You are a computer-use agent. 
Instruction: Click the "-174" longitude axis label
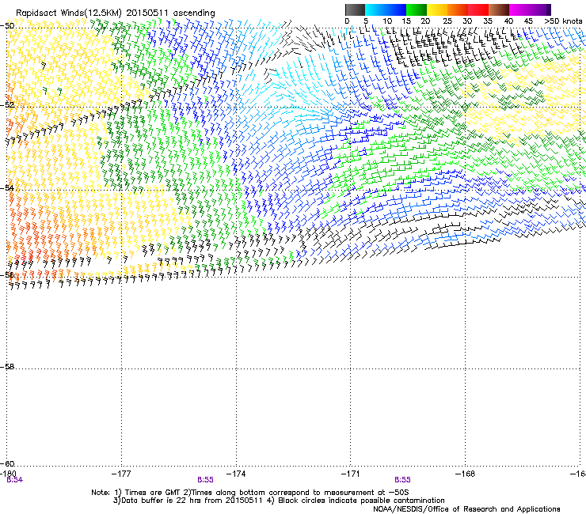pyautogui.click(x=236, y=474)
